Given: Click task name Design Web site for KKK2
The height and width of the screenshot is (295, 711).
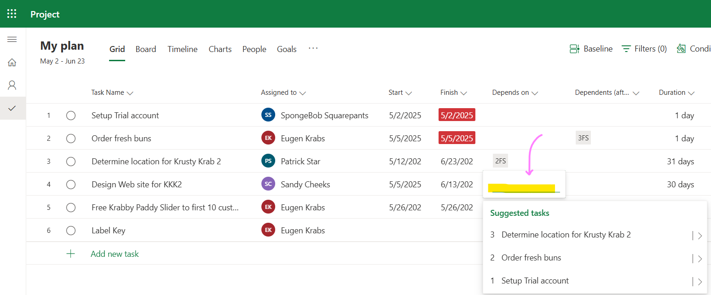Looking at the screenshot, I should [x=137, y=185].
